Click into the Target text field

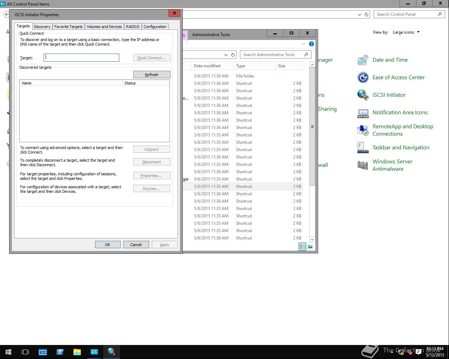[x=81, y=57]
